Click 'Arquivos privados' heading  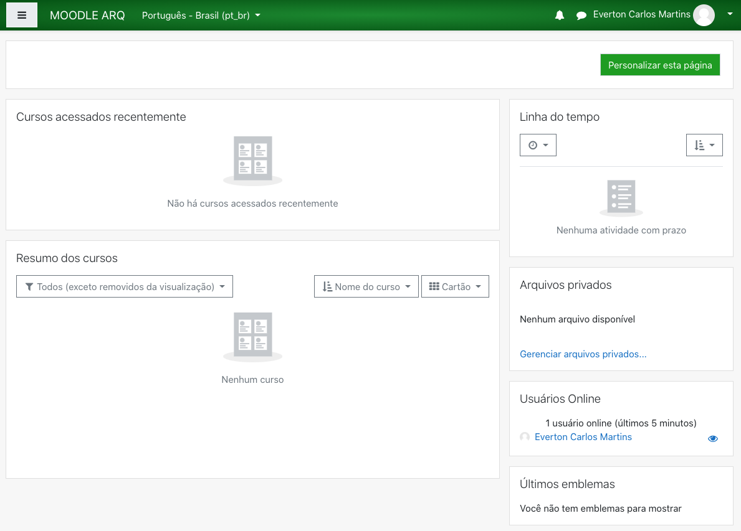coord(566,284)
